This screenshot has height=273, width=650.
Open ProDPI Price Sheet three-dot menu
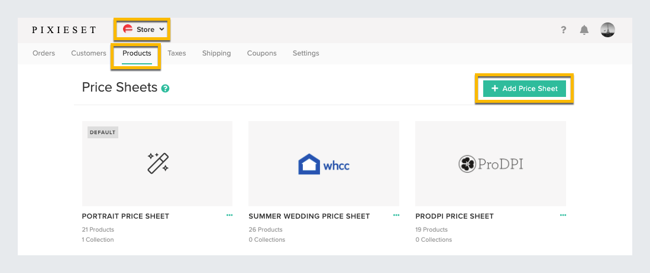tap(563, 216)
